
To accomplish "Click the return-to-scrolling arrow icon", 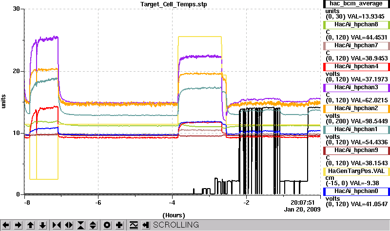I will point(146,225).
